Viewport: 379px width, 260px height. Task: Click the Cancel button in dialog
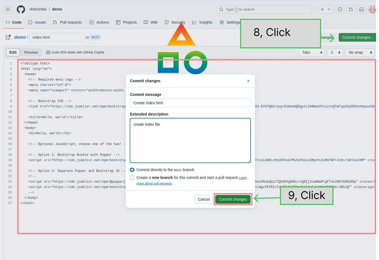[x=204, y=199]
